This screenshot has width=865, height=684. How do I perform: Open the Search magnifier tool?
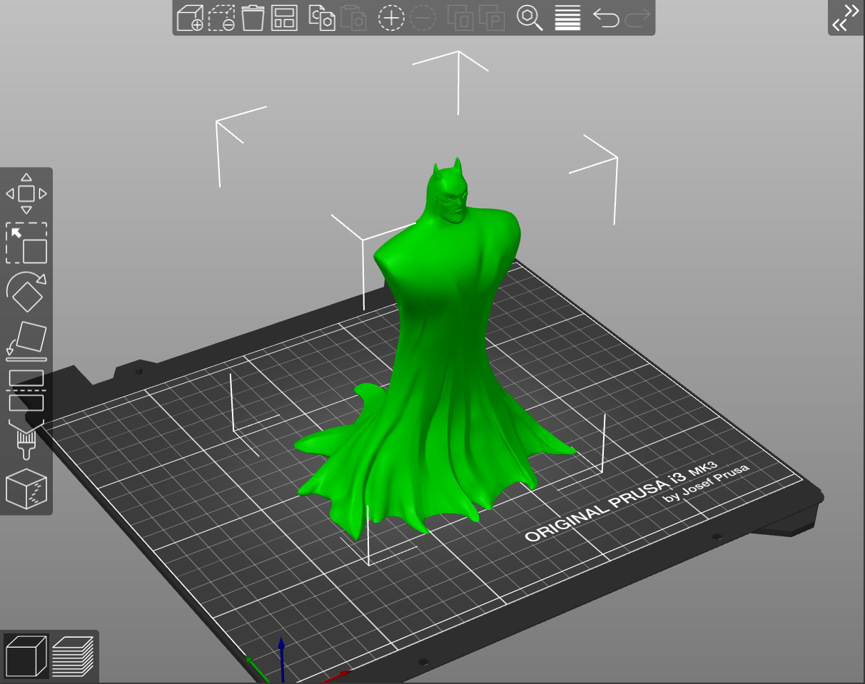pyautogui.click(x=530, y=18)
